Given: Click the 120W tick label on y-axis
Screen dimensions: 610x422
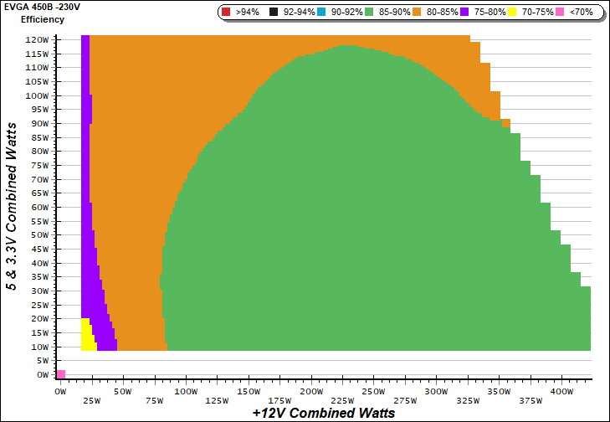Looking at the screenshot, I should [37, 39].
